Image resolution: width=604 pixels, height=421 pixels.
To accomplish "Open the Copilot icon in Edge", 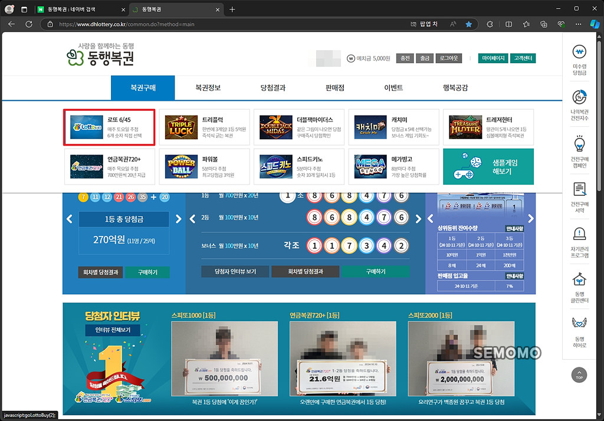I will pyautogui.click(x=595, y=24).
